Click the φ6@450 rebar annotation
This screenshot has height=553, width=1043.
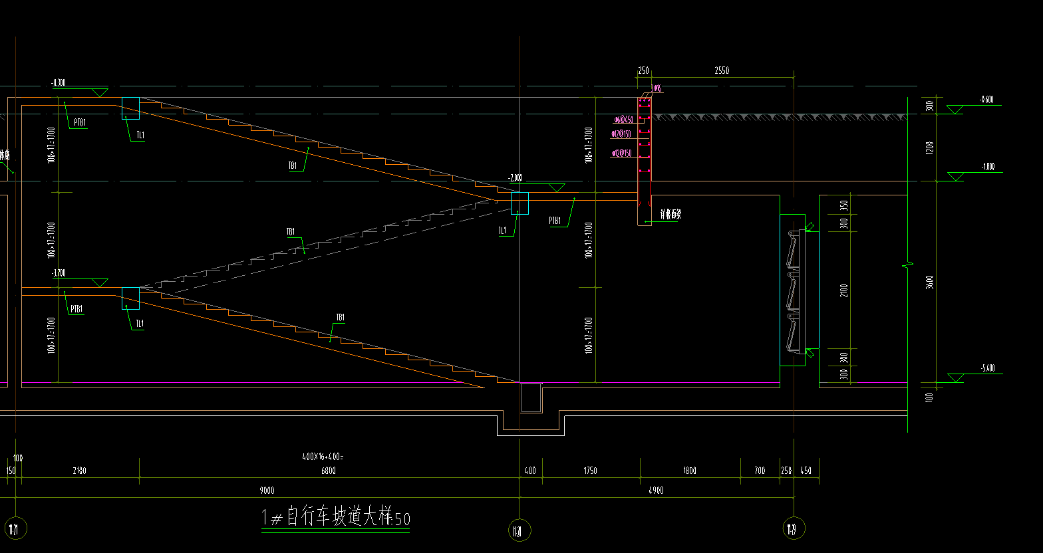point(623,120)
